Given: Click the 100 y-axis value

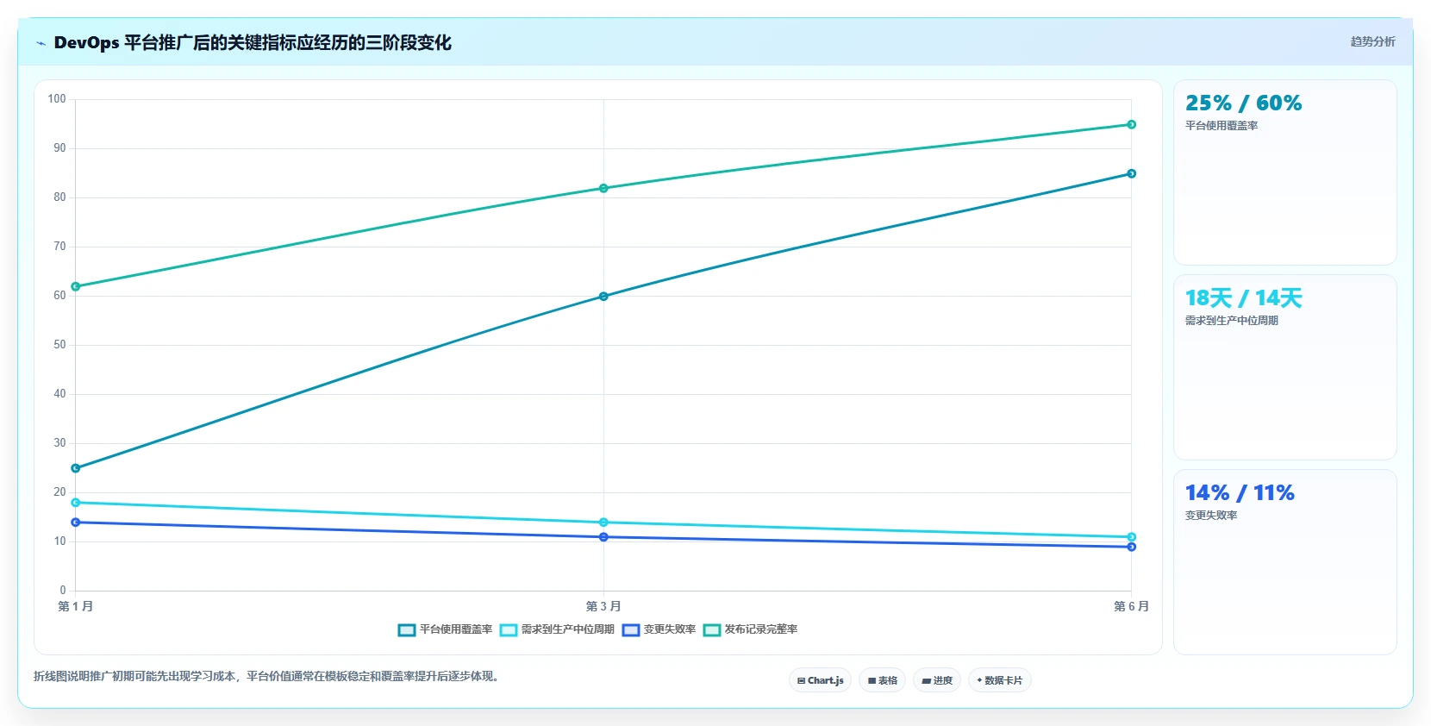Looking at the screenshot, I should [57, 99].
